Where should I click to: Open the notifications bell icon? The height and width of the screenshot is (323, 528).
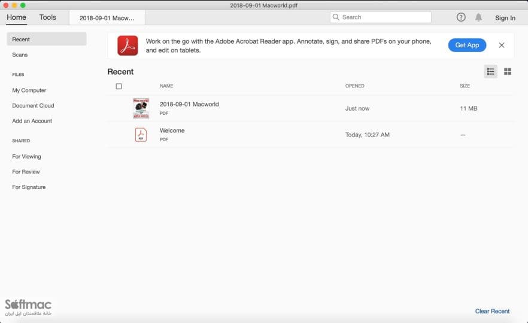[x=478, y=17]
